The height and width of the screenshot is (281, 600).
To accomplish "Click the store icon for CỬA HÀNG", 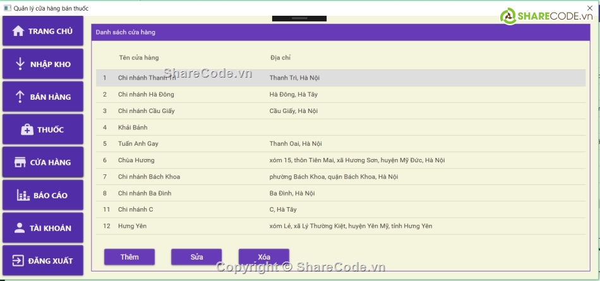I will tap(20, 162).
